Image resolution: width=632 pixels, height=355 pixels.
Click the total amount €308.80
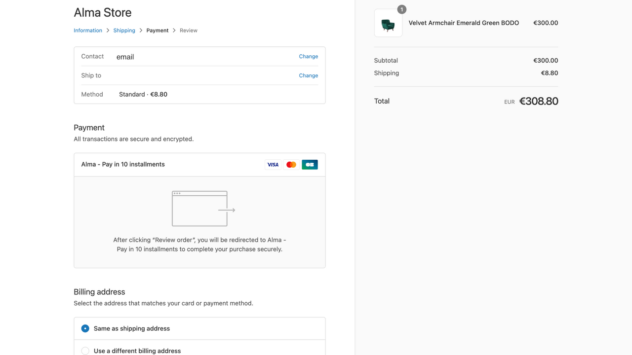tap(539, 101)
